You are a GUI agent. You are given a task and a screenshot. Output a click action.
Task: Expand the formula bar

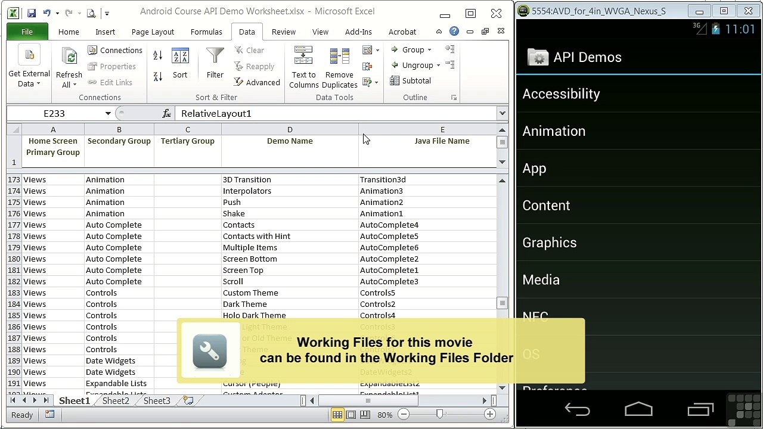[x=503, y=113]
